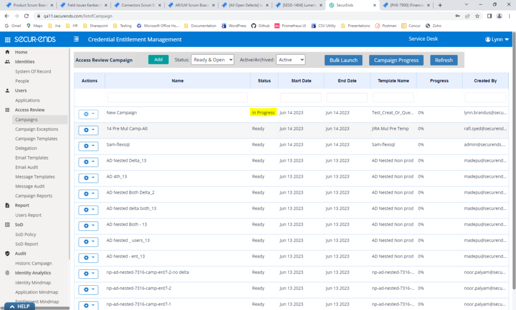Go to Campaign Exceptions in sidebar

pos(36,129)
